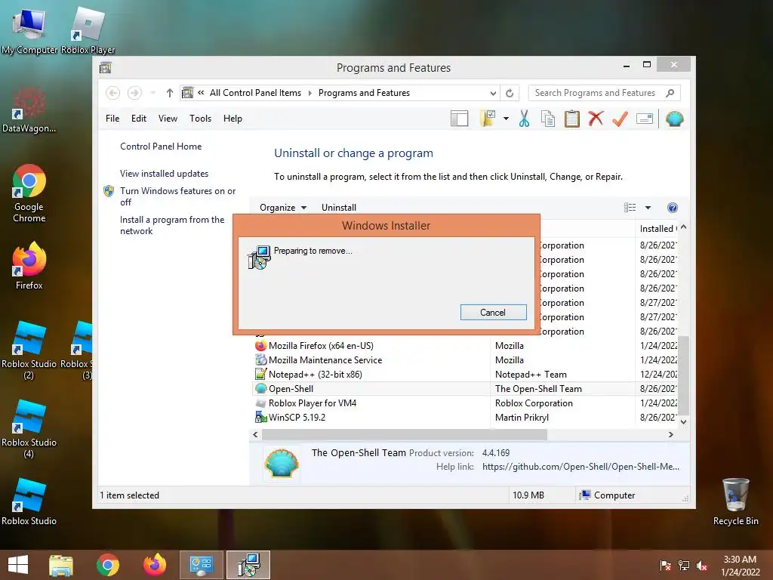Select the Recycle Bin desktop icon
773x580 pixels.
point(735,501)
